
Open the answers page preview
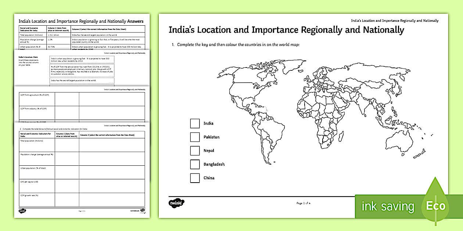click(x=81, y=21)
